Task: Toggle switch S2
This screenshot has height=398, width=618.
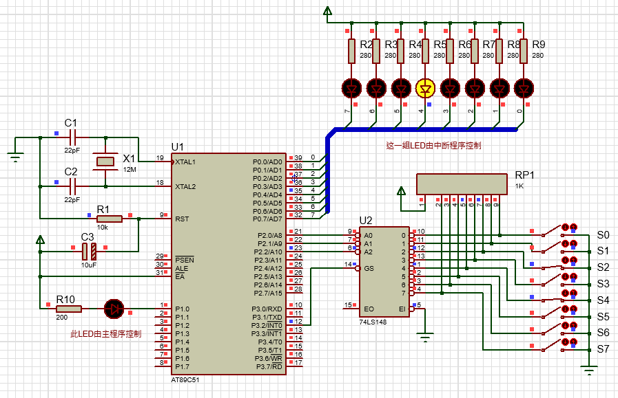Action: point(552,267)
